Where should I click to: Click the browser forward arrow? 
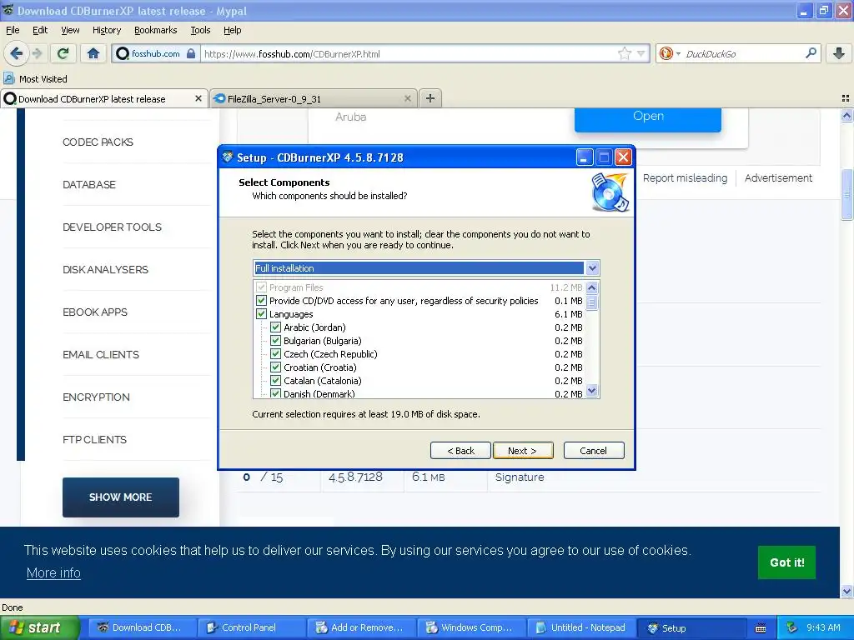37,53
